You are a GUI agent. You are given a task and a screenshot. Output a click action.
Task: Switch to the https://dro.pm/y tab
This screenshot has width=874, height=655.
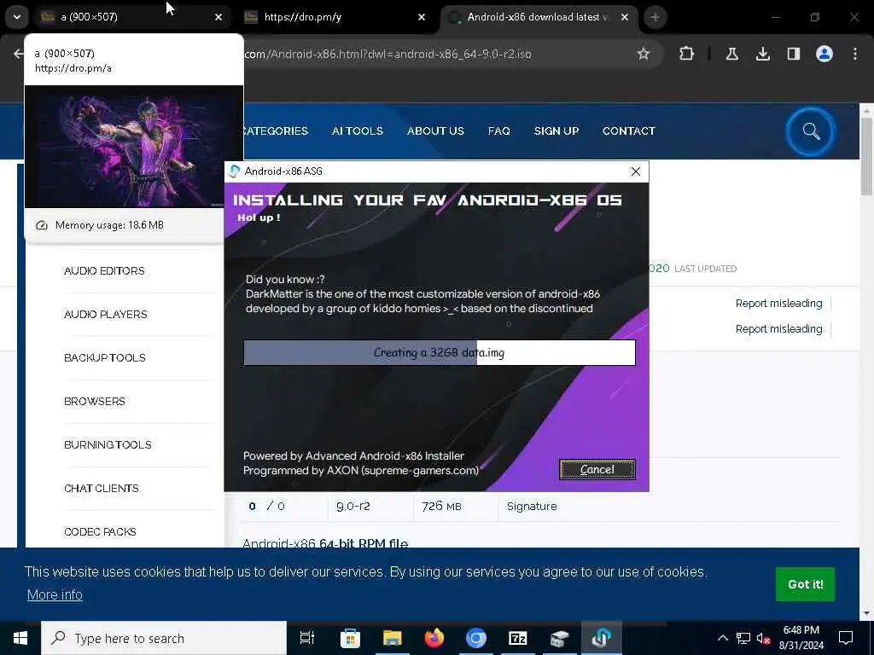pos(335,17)
